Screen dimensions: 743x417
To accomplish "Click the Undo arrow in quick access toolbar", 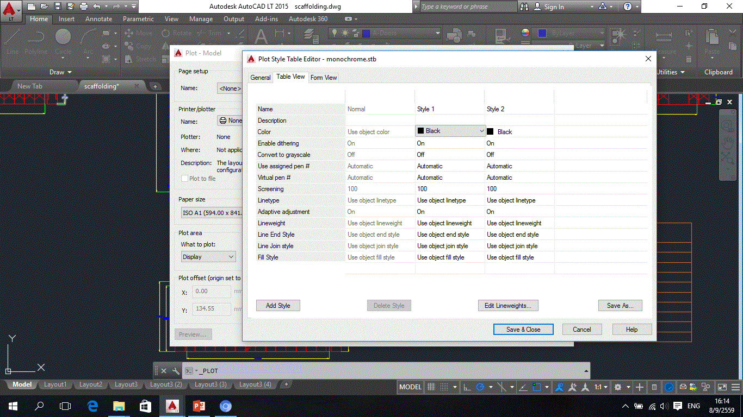I will 97,7.
